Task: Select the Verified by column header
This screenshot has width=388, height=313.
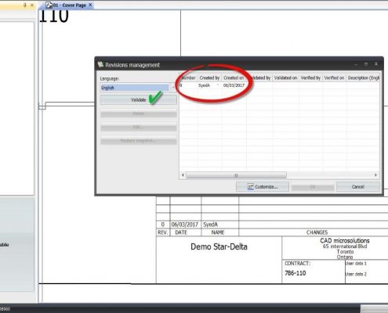Action: tap(310, 77)
